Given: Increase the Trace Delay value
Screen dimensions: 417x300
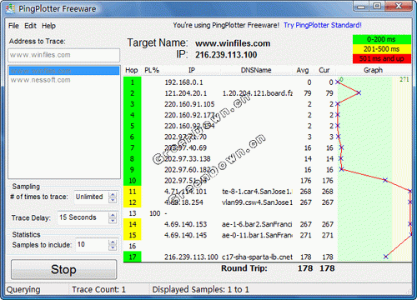Looking at the screenshot, I should 113,215.
